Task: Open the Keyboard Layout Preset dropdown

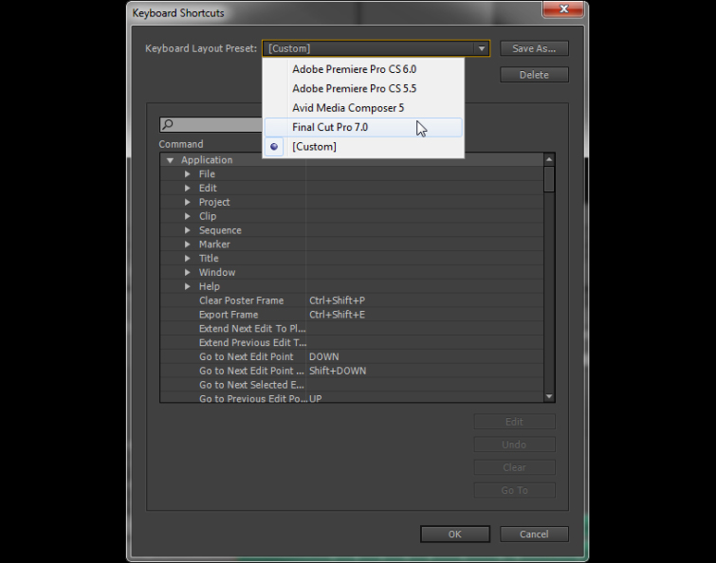Action: tap(376, 48)
